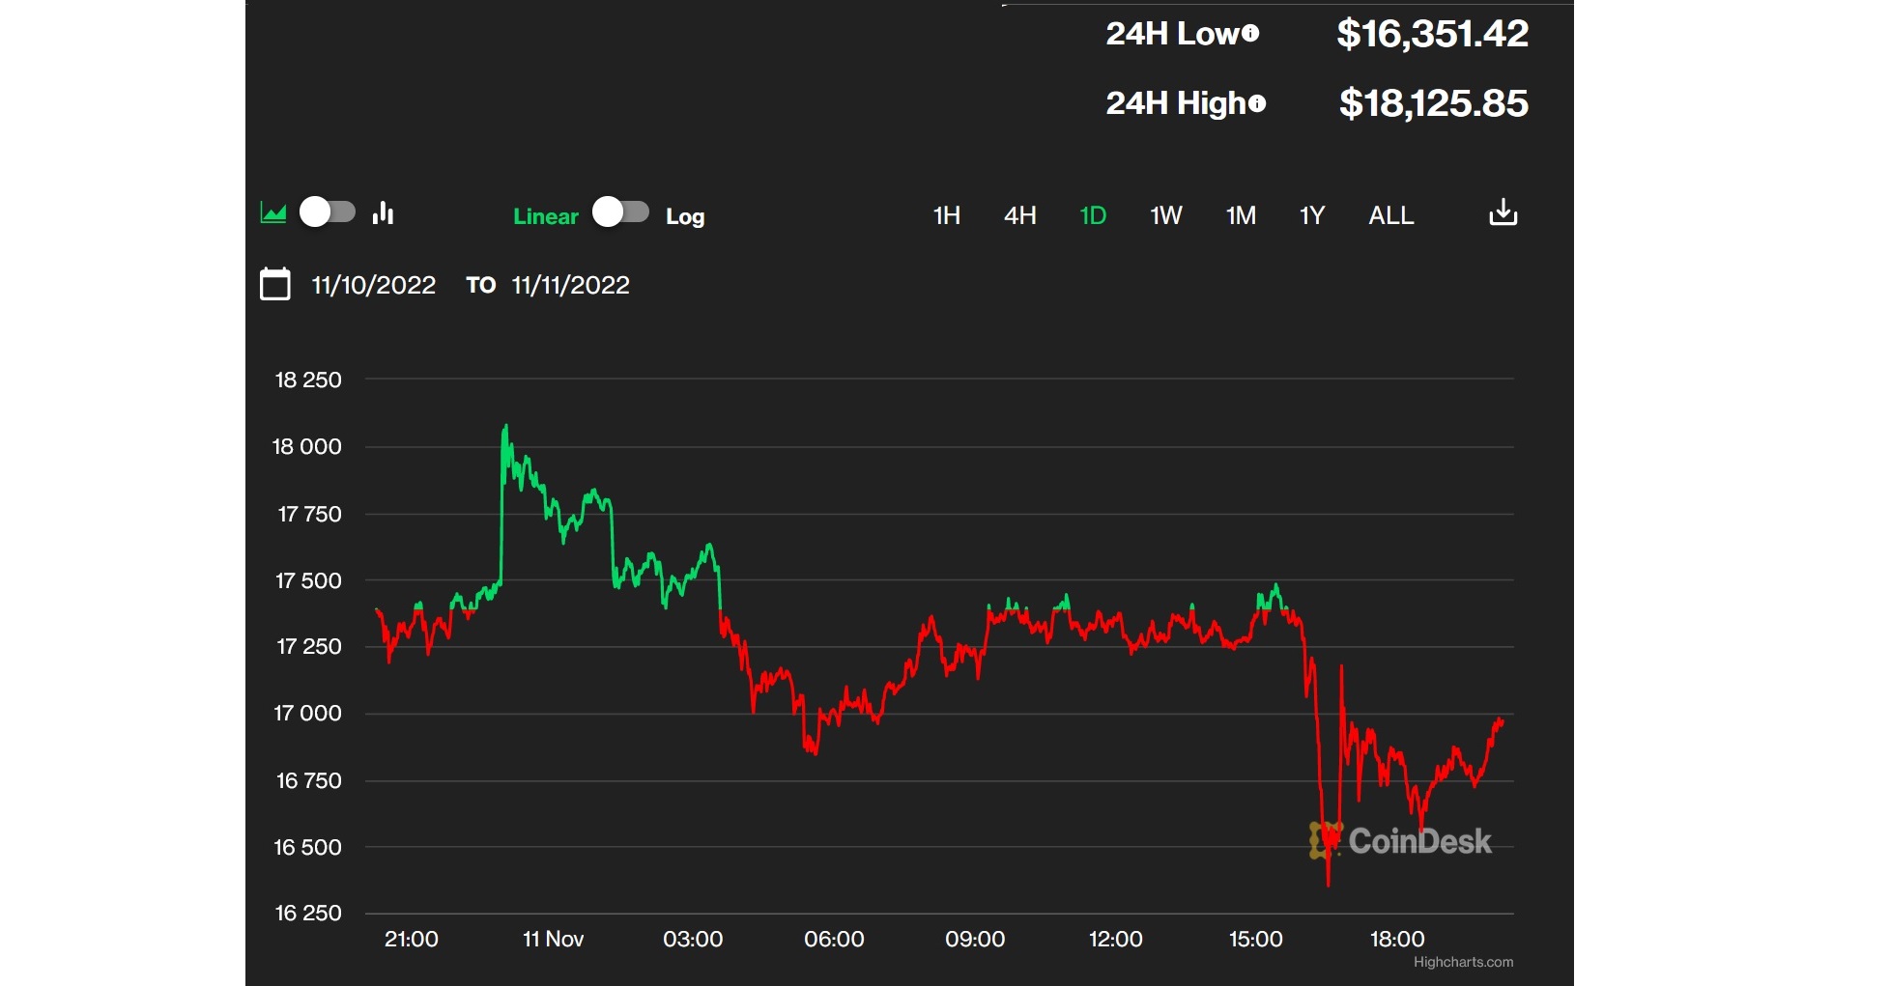Click the 06:00 x-axis label
Screen dimensions: 1890x986
[x=834, y=939]
